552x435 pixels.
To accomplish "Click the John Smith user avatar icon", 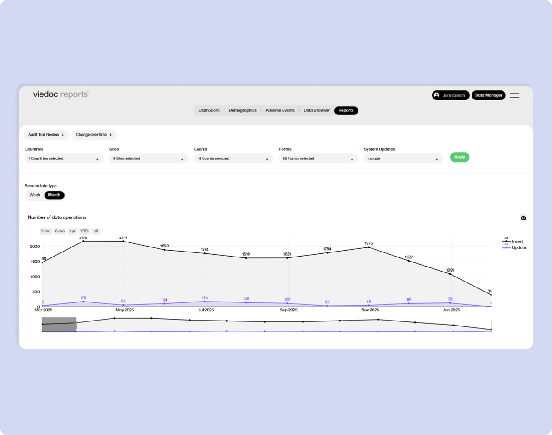I will point(437,95).
